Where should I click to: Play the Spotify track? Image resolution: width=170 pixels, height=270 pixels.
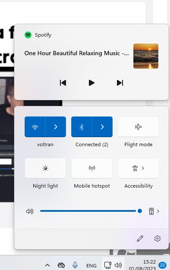pos(91,83)
